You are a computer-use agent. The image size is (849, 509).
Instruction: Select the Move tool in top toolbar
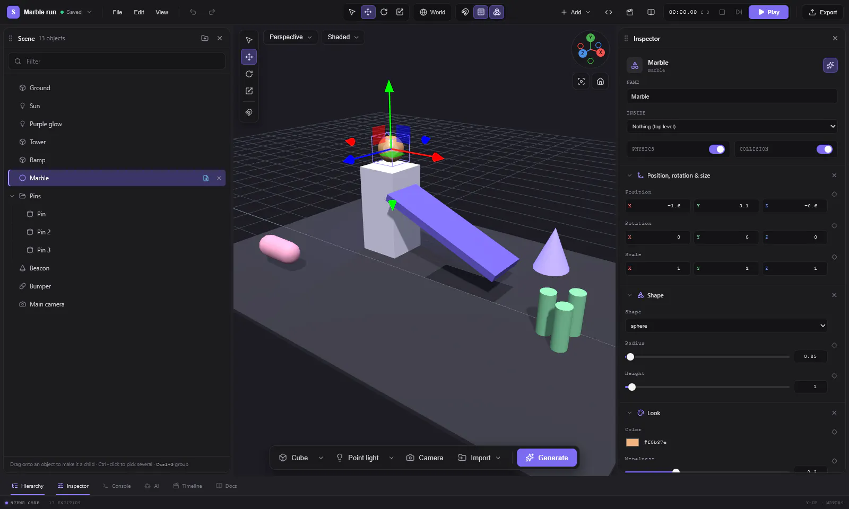tap(368, 12)
